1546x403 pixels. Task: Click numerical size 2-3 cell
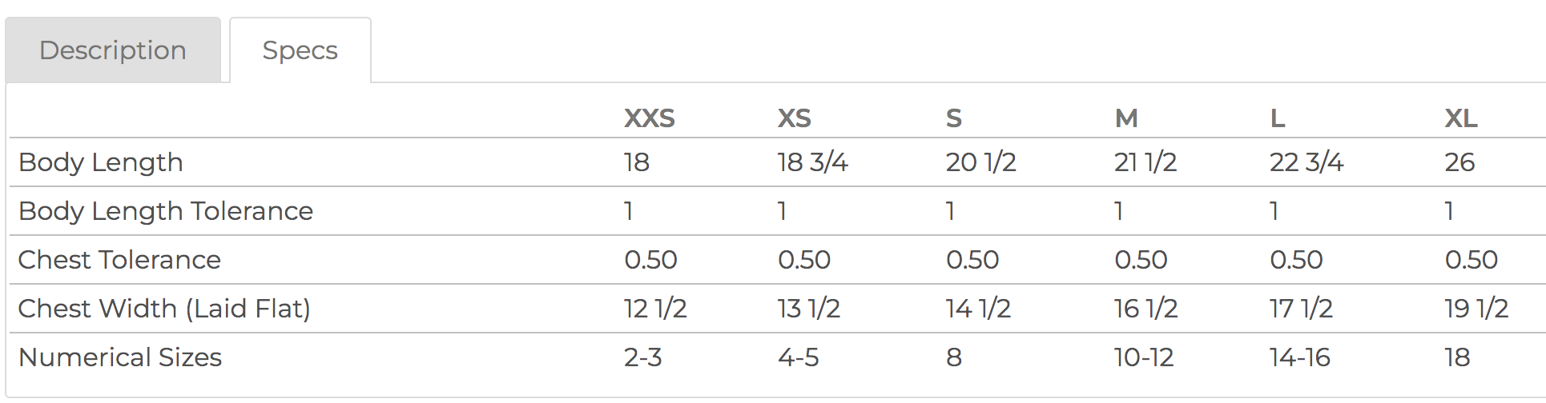643,357
